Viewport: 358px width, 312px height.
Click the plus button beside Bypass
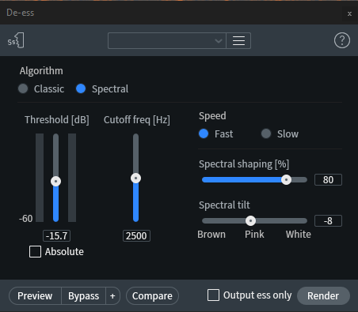[x=112, y=295]
